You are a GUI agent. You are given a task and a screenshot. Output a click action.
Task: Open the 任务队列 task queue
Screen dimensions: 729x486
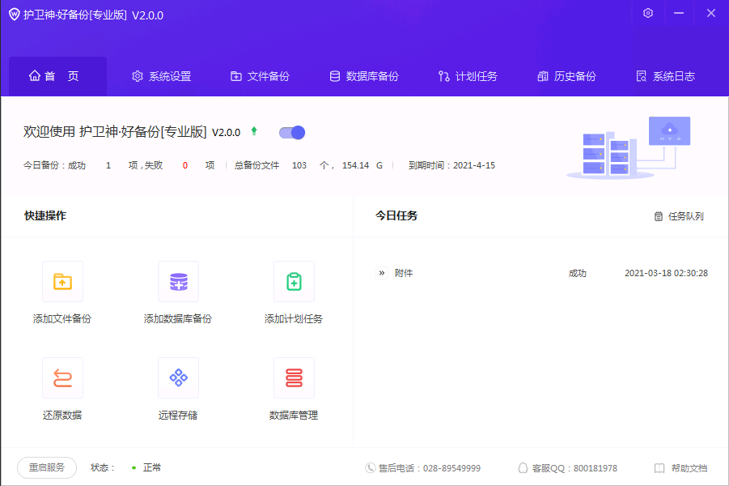tap(679, 216)
